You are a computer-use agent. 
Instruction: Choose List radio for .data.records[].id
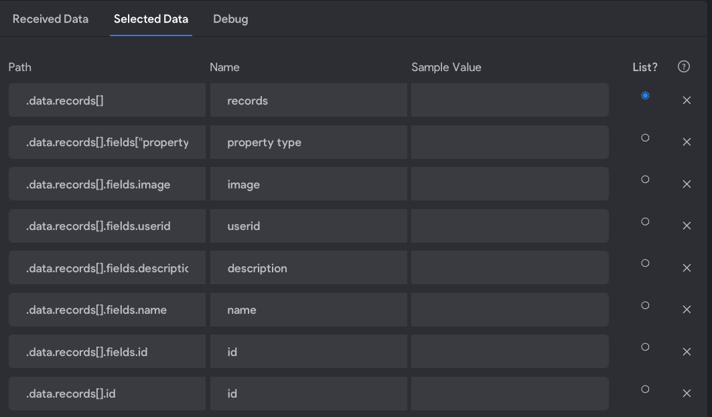point(645,390)
